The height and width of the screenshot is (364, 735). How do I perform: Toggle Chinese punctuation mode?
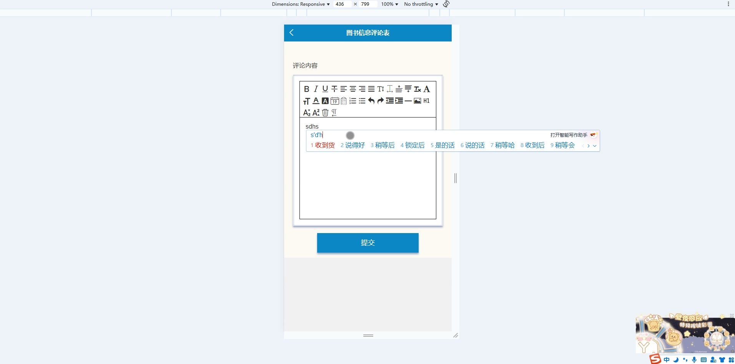pos(685,360)
